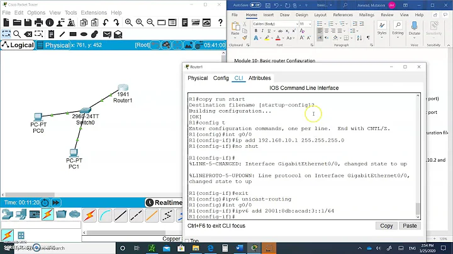Click the Add Complex PDU open envelope icon
Image resolution: width=453 pixels, height=254 pixels.
click(x=118, y=35)
